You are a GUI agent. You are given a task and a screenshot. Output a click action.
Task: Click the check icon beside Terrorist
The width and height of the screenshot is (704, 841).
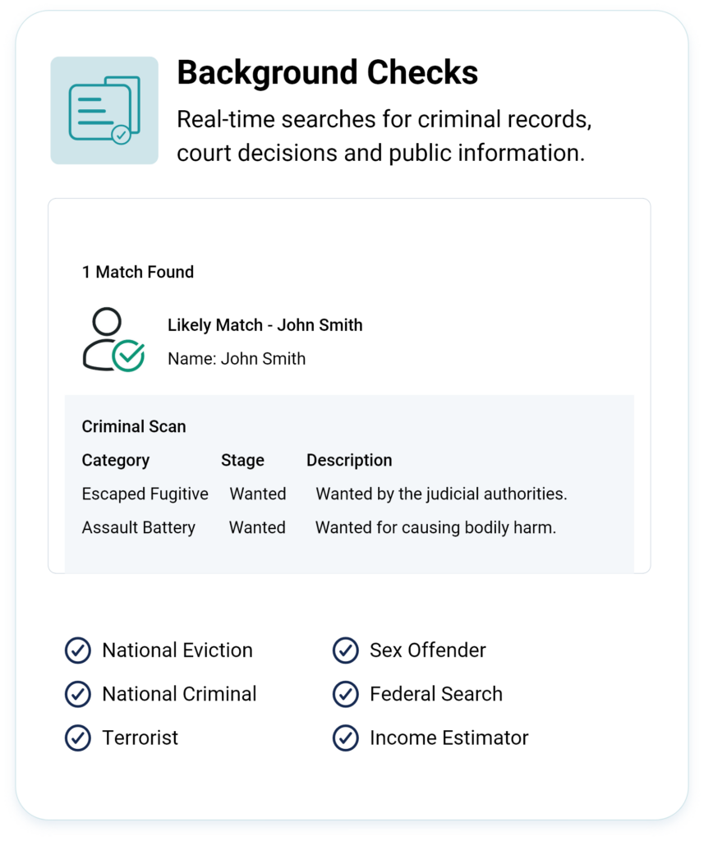[78, 738]
